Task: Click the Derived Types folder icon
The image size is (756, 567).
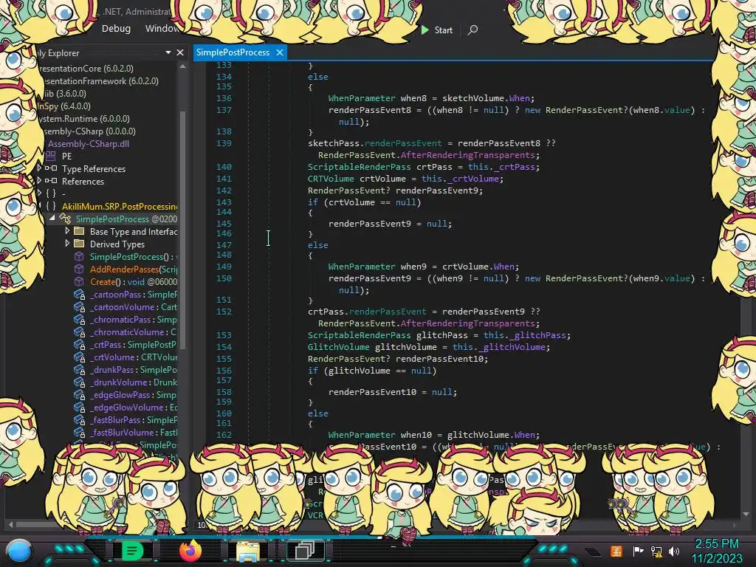Action: pyautogui.click(x=79, y=244)
